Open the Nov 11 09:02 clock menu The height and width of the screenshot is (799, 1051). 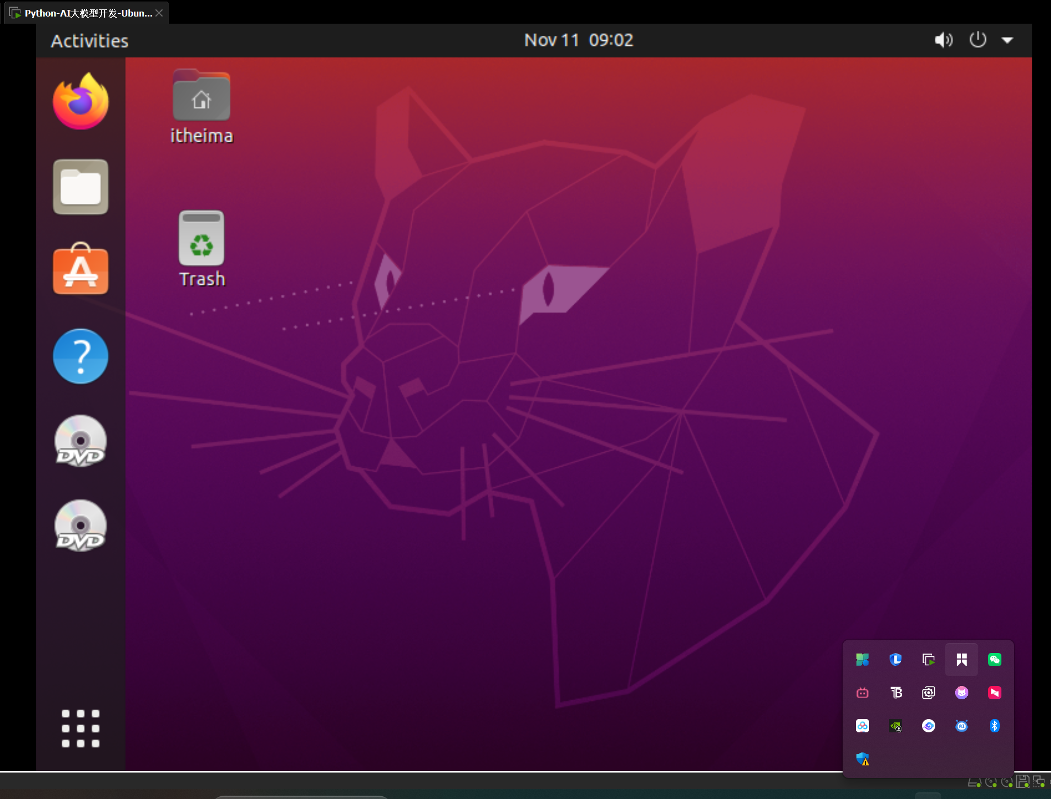tap(579, 40)
